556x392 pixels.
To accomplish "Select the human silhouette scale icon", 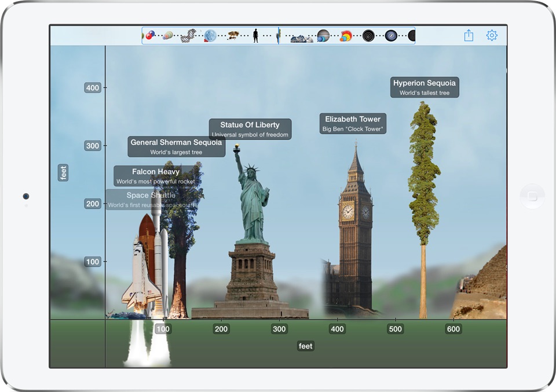I will (255, 36).
